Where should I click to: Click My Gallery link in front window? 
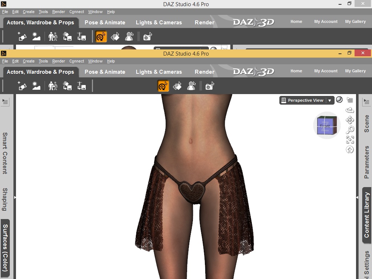tap(355, 71)
